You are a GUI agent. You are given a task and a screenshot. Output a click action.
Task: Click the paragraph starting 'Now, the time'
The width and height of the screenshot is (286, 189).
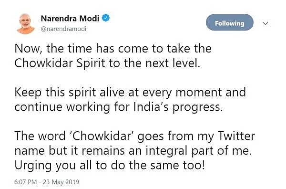113,56
